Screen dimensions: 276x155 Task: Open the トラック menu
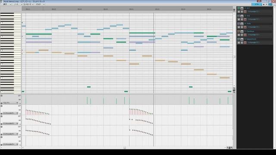[40, 4]
